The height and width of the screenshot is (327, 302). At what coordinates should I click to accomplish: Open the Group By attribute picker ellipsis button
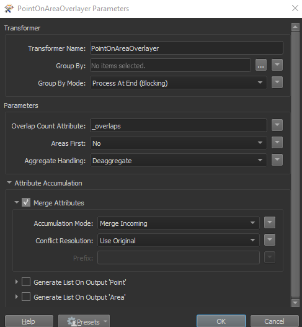tap(261, 65)
